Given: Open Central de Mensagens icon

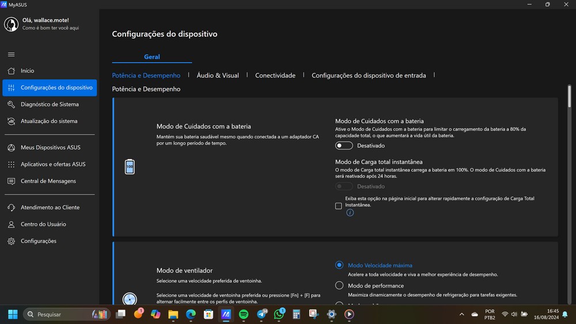Looking at the screenshot, I should (x=11, y=181).
